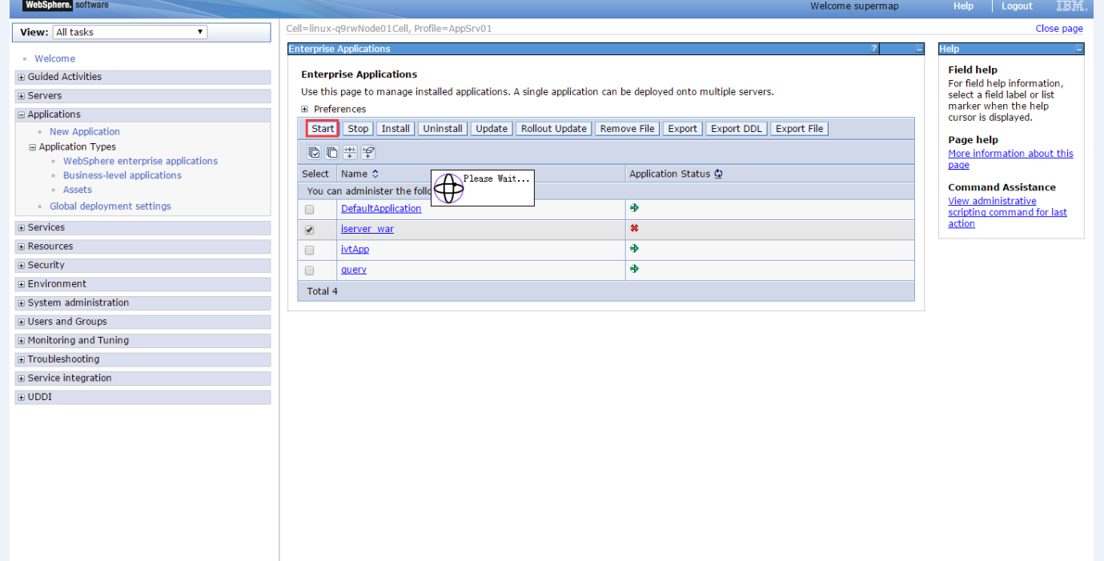Viewport: 1104px width, 561px height.
Task: Expand the Troubleshooting section
Action: click(x=22, y=359)
